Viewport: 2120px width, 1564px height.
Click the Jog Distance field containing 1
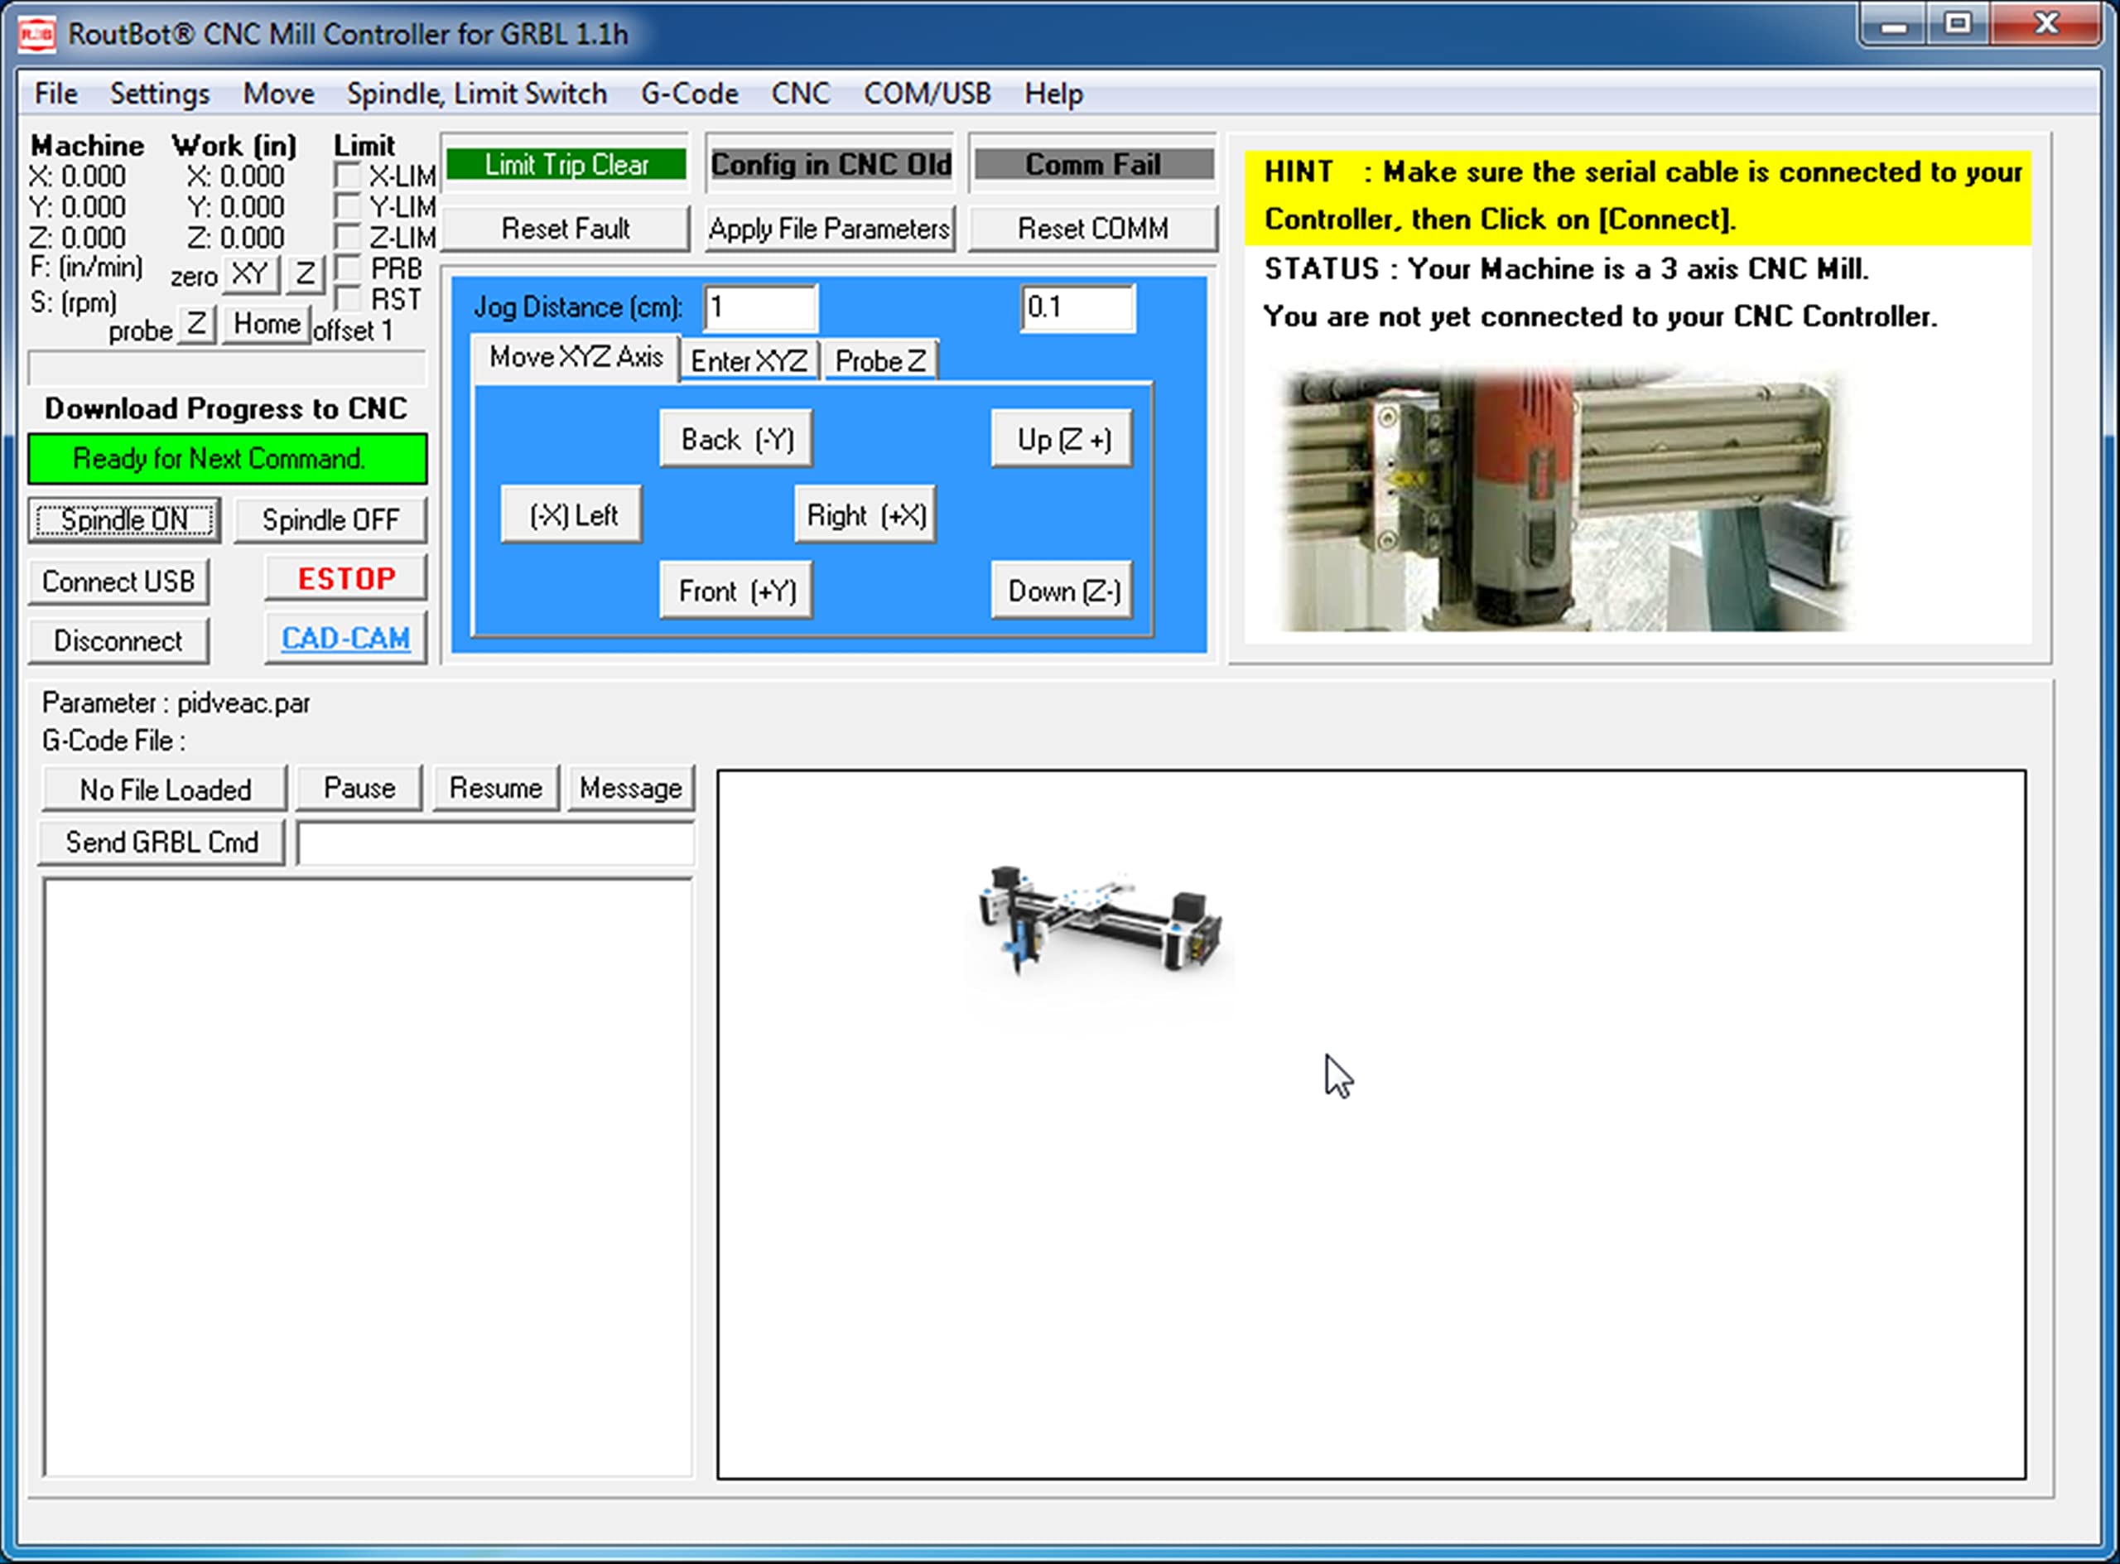pyautogui.click(x=760, y=307)
